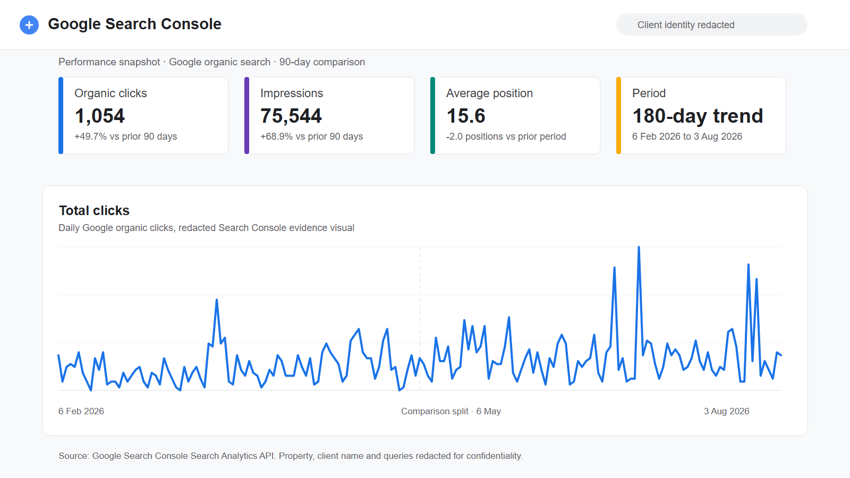The image size is (850, 478).
Task: Click the orange accent bar on Period card
Action: tap(618, 116)
